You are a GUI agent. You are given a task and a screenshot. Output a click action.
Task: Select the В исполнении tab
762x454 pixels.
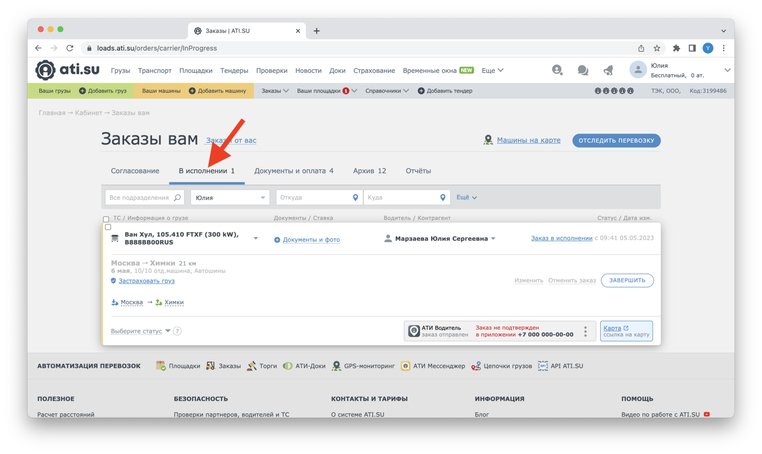[207, 171]
